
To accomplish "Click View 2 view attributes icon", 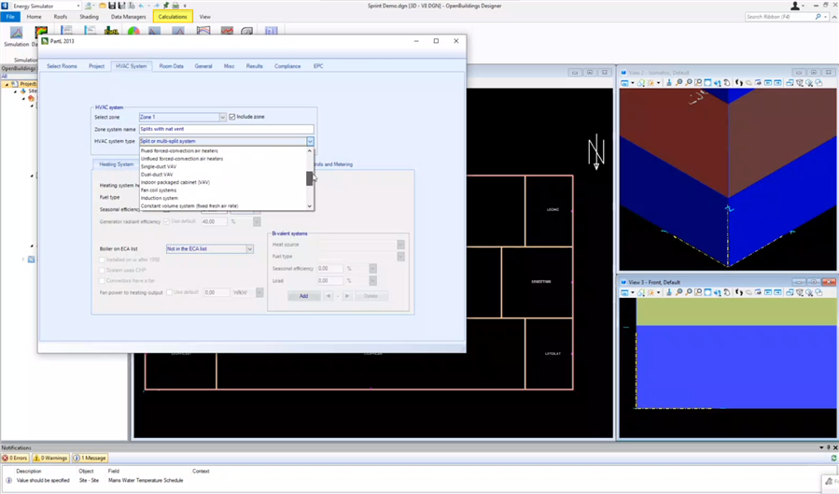I will point(625,82).
